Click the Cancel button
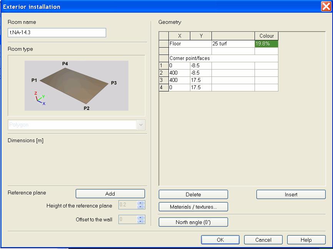The height and width of the screenshot is (249, 333). [x=263, y=240]
